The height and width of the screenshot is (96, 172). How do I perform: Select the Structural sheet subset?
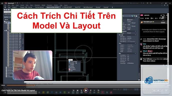10,67
